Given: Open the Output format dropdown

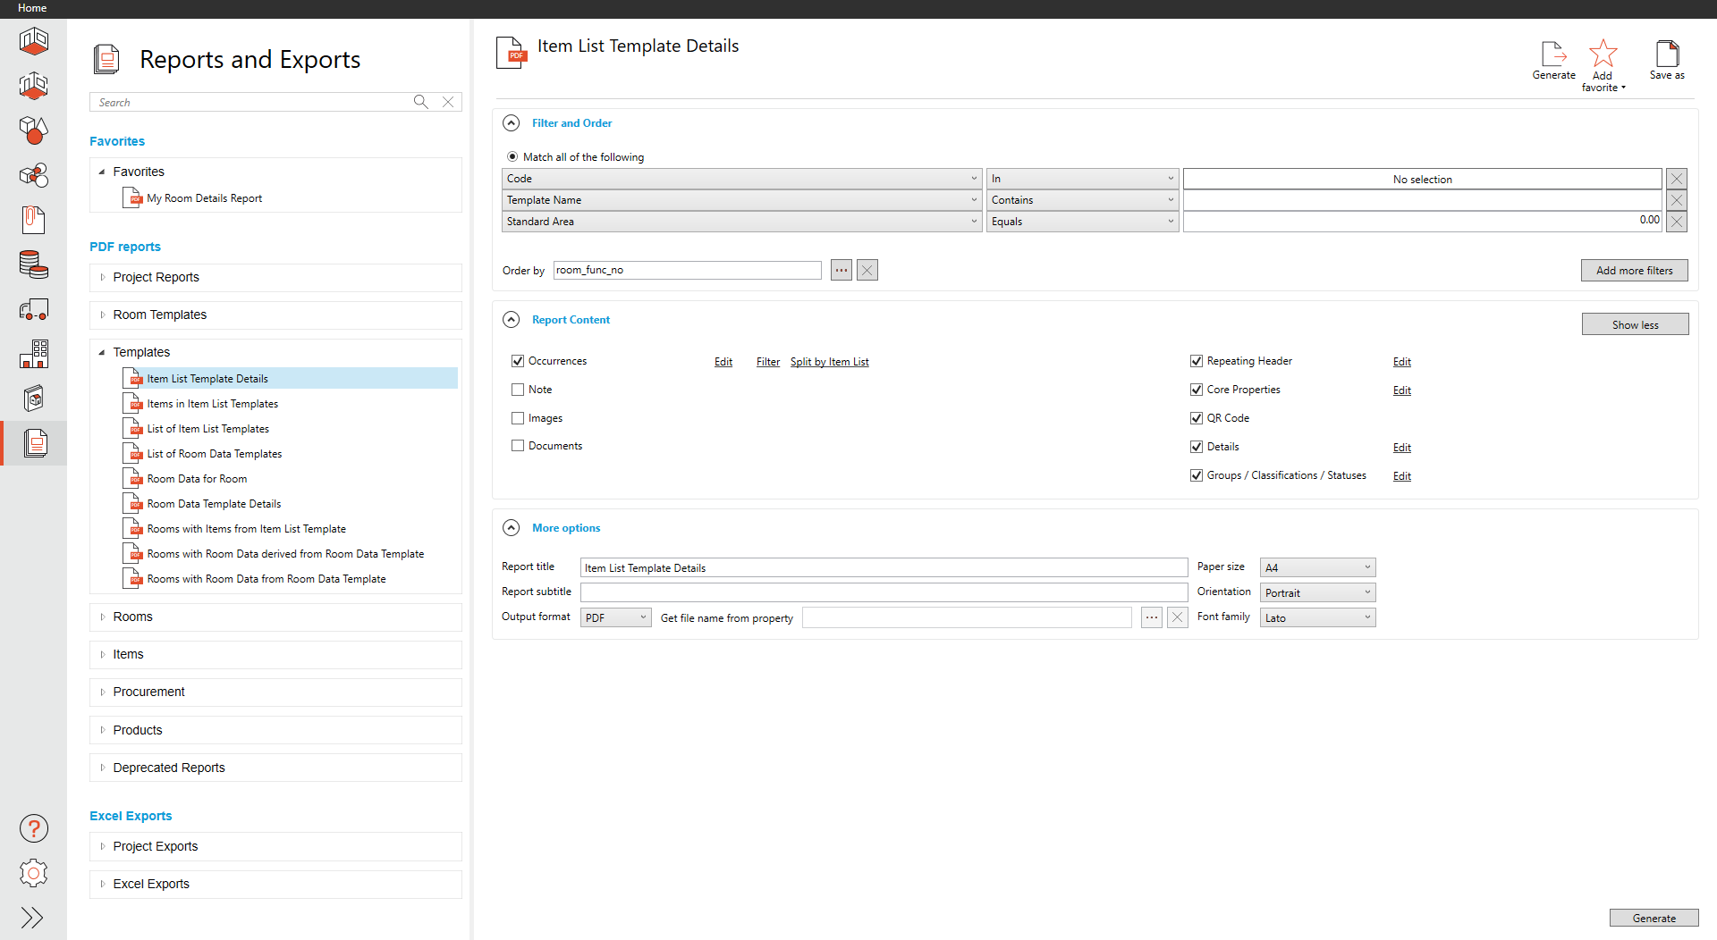Looking at the screenshot, I should (x=615, y=617).
